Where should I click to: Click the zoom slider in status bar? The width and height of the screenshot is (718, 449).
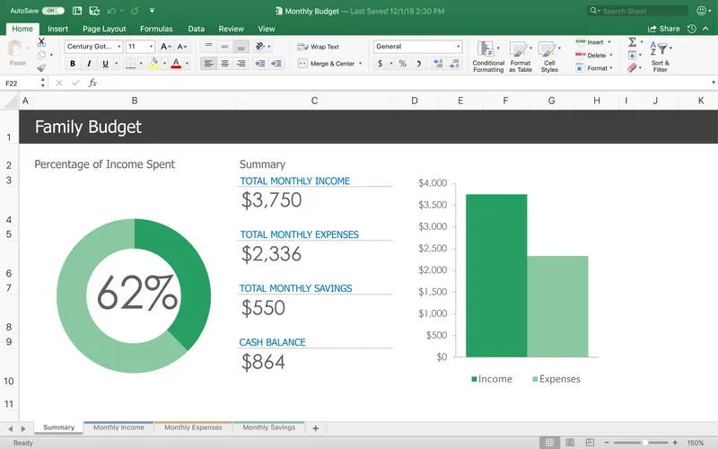pos(644,443)
